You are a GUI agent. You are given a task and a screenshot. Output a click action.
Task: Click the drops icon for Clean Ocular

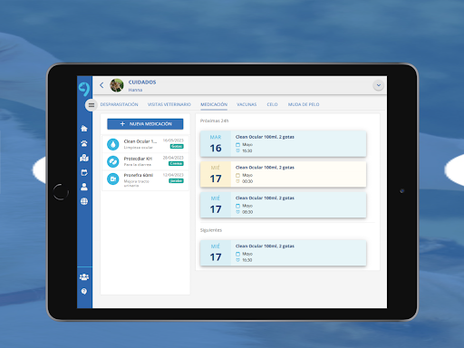113,144
